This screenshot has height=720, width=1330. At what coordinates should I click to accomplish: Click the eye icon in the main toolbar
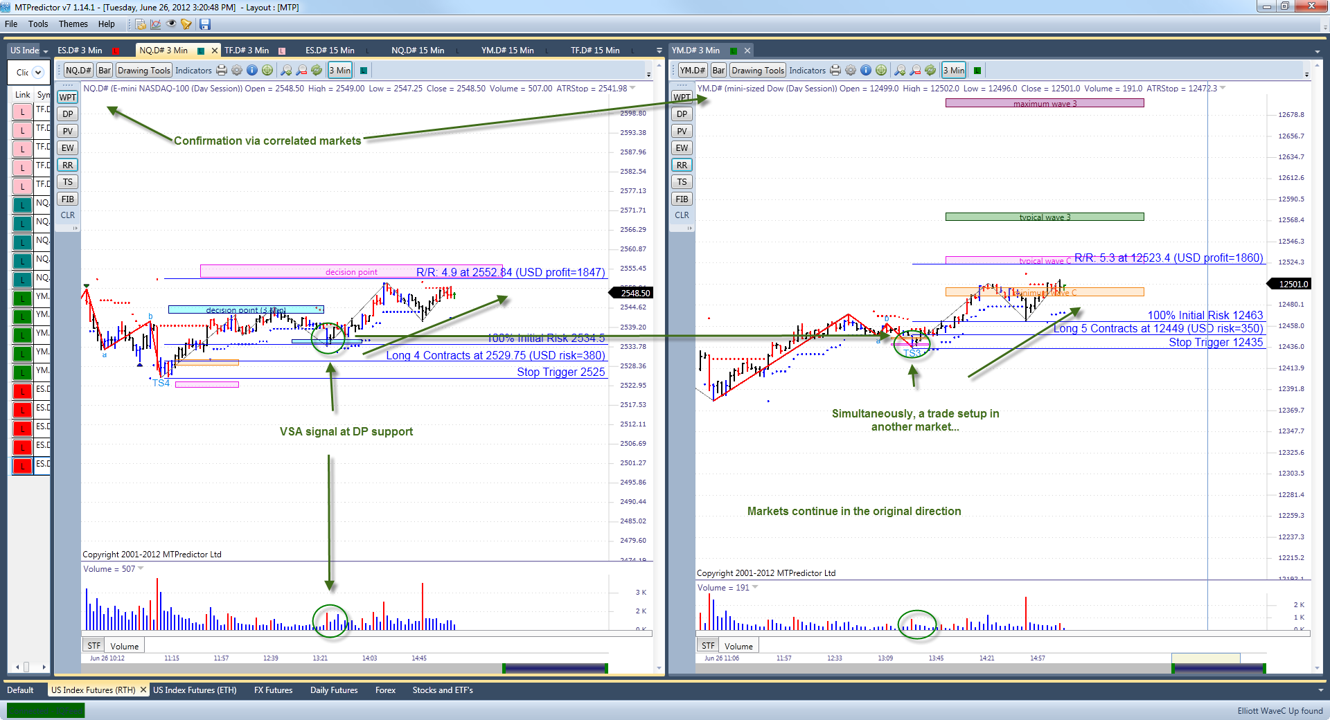click(x=171, y=24)
